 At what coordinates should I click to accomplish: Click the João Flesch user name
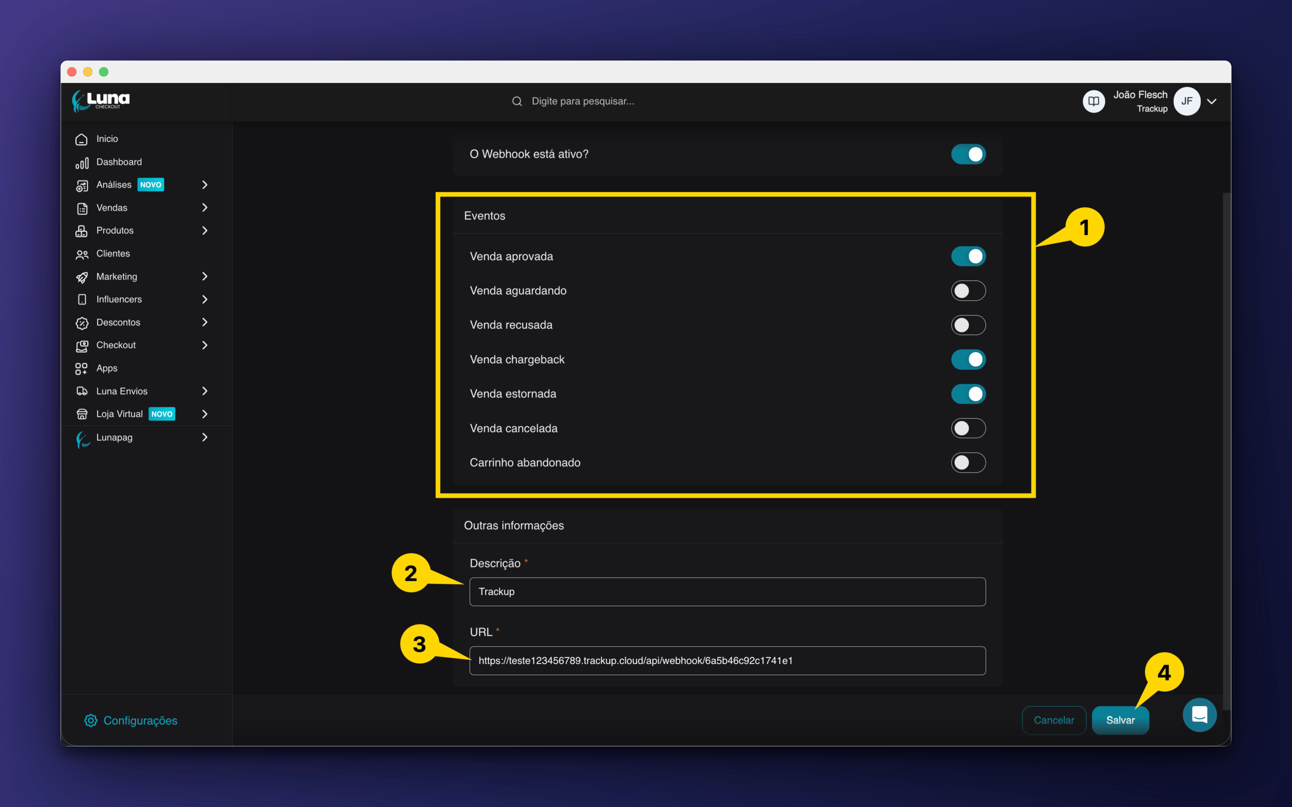pos(1140,95)
